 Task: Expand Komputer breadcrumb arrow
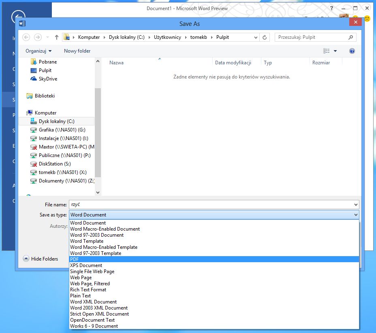104,37
